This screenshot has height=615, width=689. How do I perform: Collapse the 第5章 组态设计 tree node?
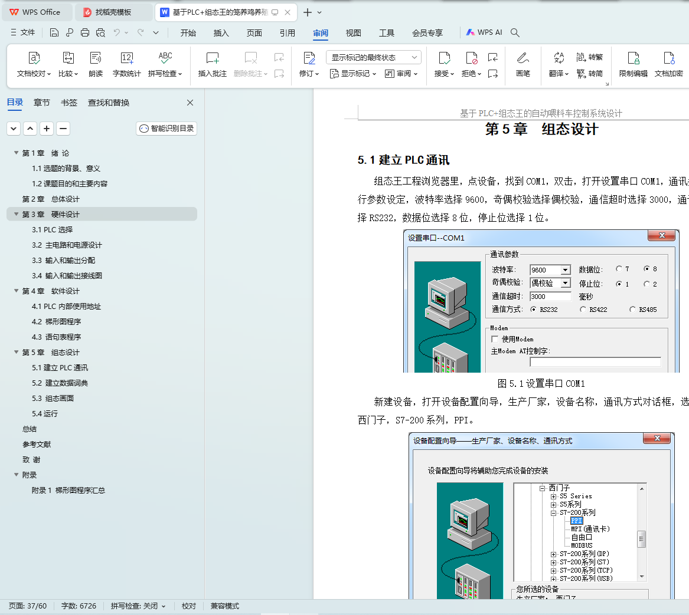click(x=17, y=352)
